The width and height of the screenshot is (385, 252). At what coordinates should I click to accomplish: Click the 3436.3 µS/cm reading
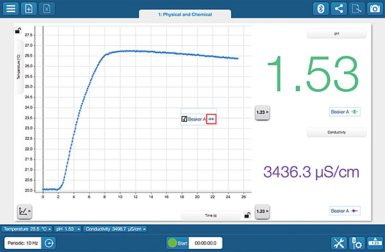click(x=311, y=172)
